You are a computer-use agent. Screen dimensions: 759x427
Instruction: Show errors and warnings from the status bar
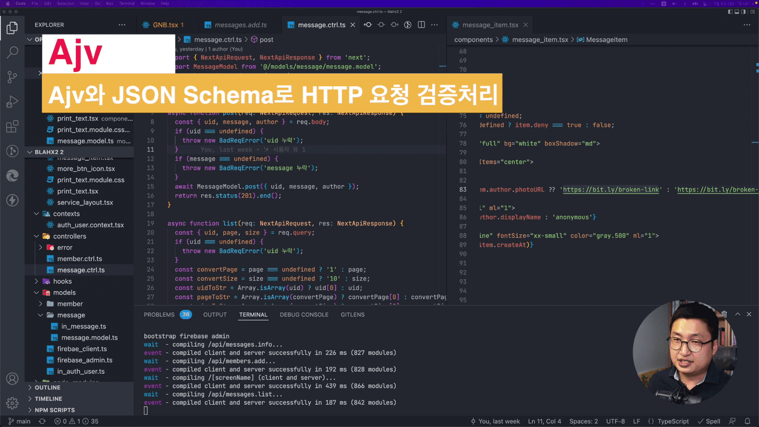point(76,421)
